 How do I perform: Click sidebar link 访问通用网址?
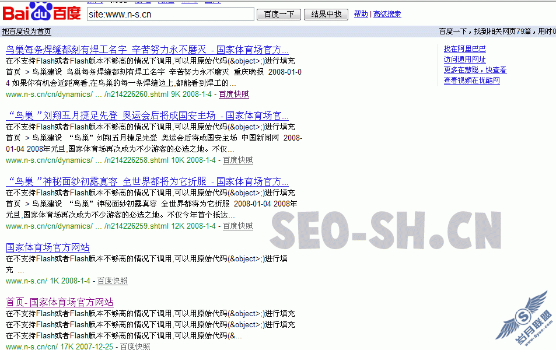coord(464,60)
